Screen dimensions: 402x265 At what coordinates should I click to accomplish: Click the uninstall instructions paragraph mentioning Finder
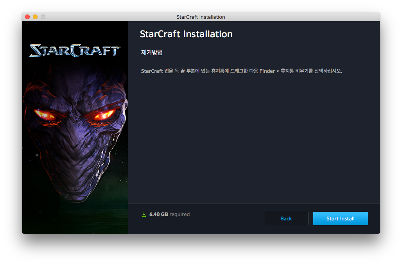[x=242, y=71]
